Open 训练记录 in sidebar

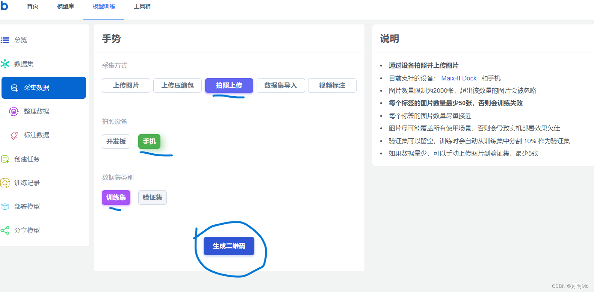[27, 183]
